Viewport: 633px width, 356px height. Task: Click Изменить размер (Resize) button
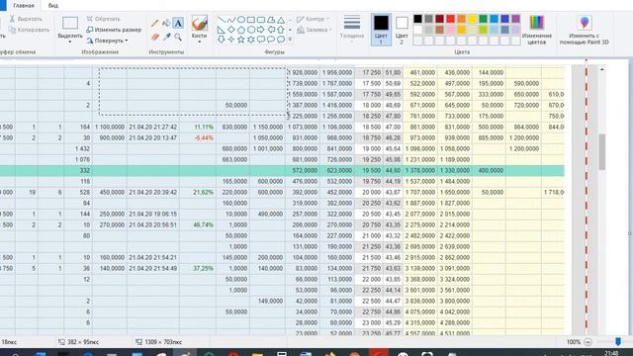114,30
